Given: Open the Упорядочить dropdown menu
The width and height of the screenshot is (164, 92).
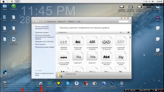Looking at the screenshot, I should tap(63, 32).
